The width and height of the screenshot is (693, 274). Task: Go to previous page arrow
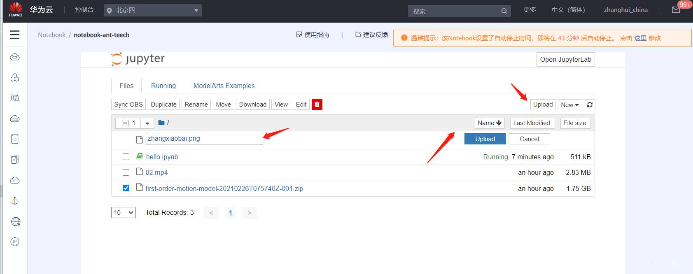(211, 213)
